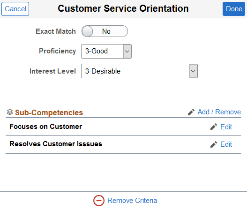Select the Focuses on Customer row

pyautogui.click(x=123, y=127)
